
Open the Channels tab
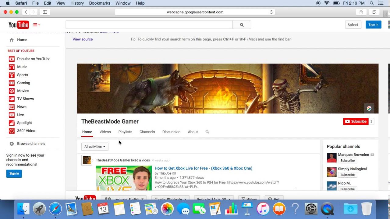point(147,132)
